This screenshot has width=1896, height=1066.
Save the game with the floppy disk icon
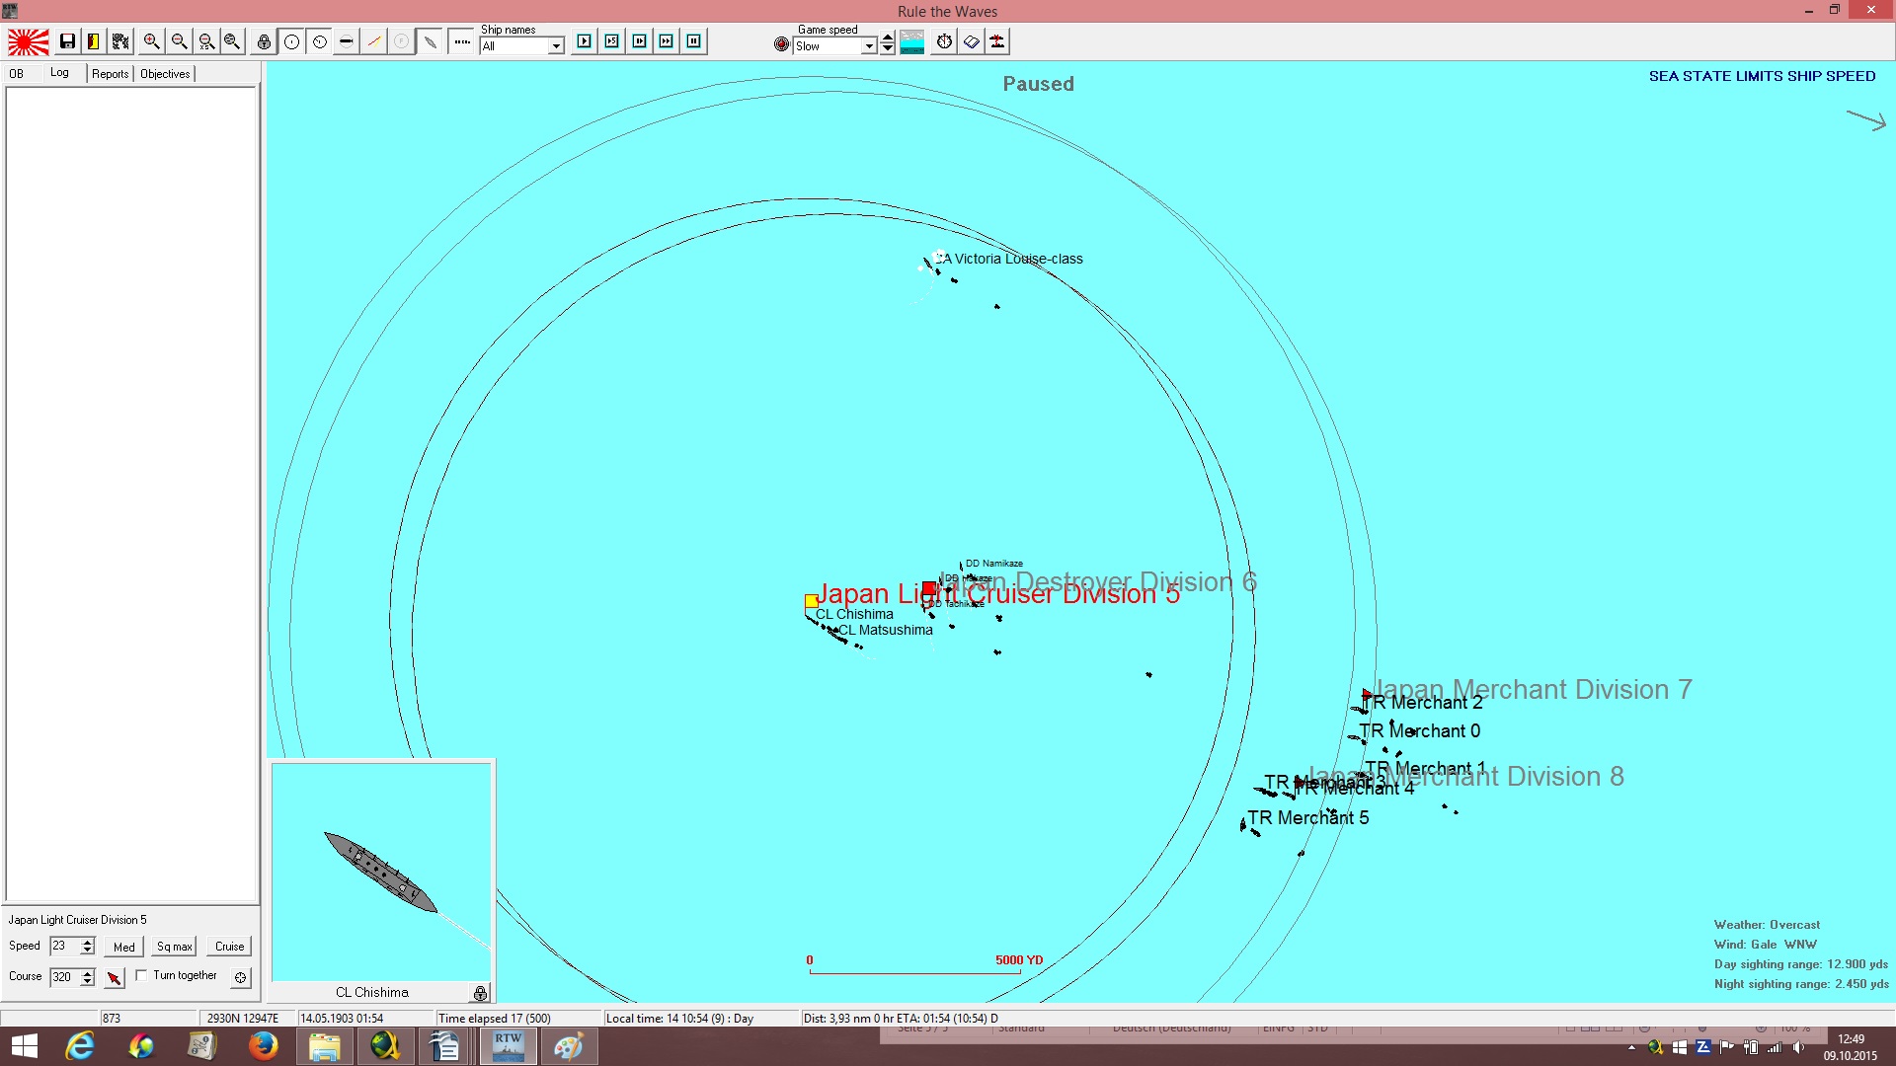point(67,41)
